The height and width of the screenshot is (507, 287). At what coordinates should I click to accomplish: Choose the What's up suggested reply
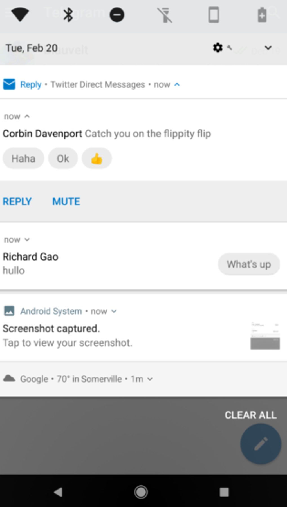tap(249, 264)
